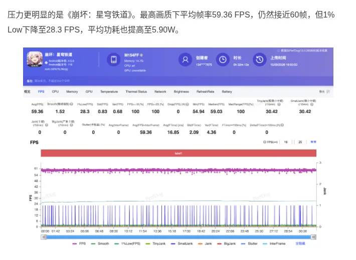Click the Honkai Star Rail app icon
Viewport: 356px width, 260px height.
tap(35, 59)
